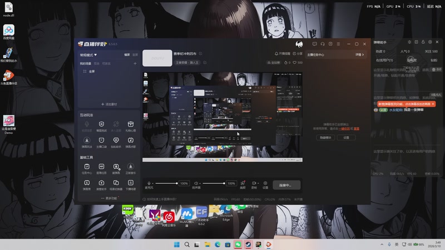Screen dimensions: 445x250
Task: Open filter sliders icon in 弹幕助手 window
Action: pos(409,42)
